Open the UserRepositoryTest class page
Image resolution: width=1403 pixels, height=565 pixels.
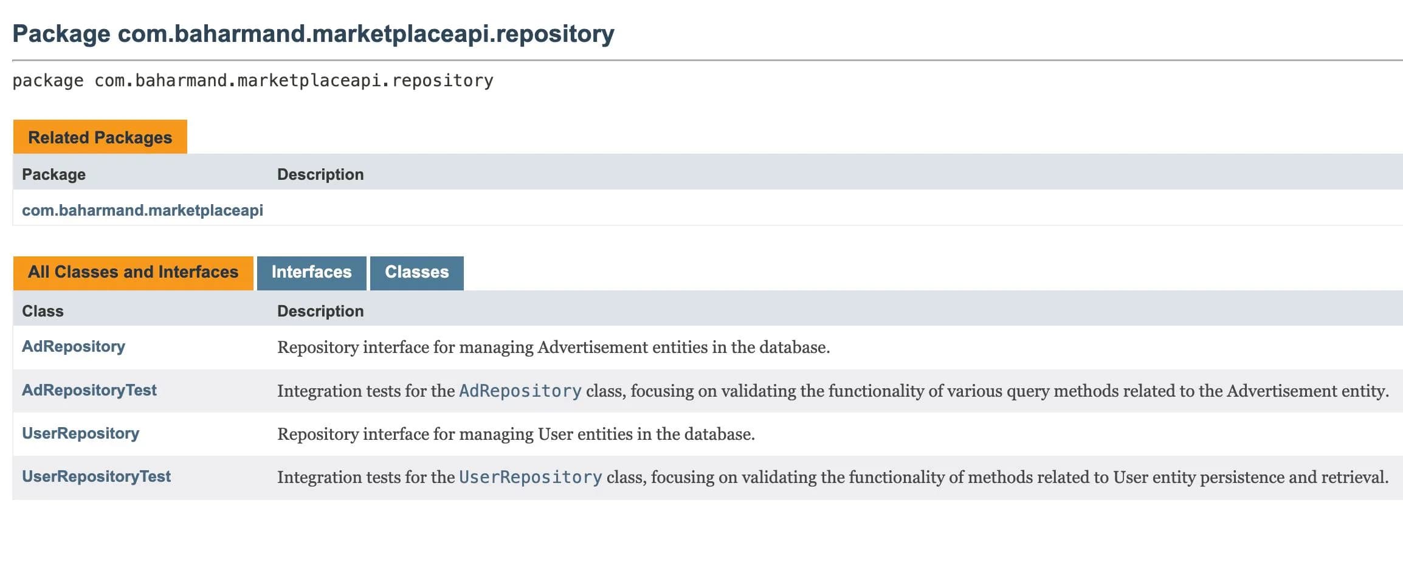click(x=96, y=476)
